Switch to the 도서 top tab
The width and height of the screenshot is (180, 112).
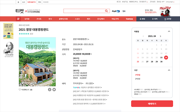(23, 2)
